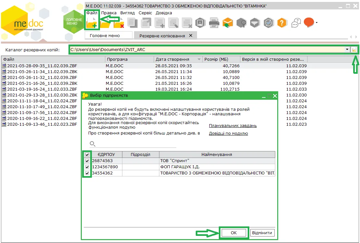Open the Вигляд menu
The width and height of the screenshot is (360, 243).
coord(128,13)
